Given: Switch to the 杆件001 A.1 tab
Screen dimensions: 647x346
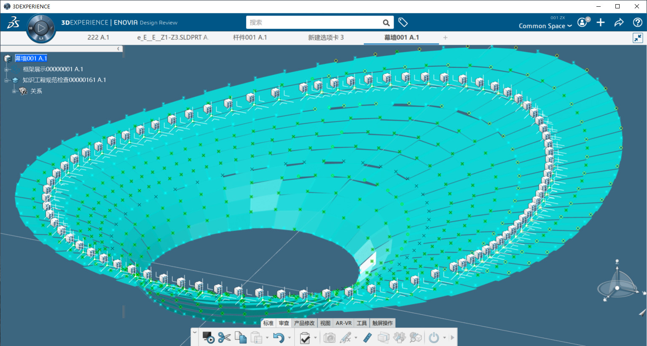Looking at the screenshot, I should pyautogui.click(x=250, y=37).
